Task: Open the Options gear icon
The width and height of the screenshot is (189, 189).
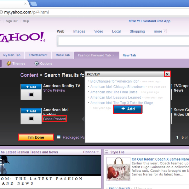Action: (x=37, y=63)
